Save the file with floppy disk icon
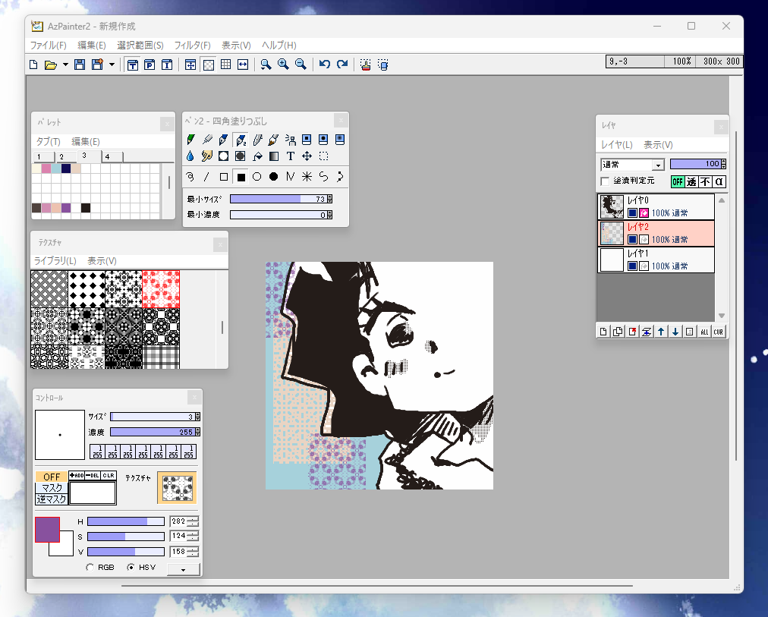The image size is (768, 617). (x=80, y=65)
